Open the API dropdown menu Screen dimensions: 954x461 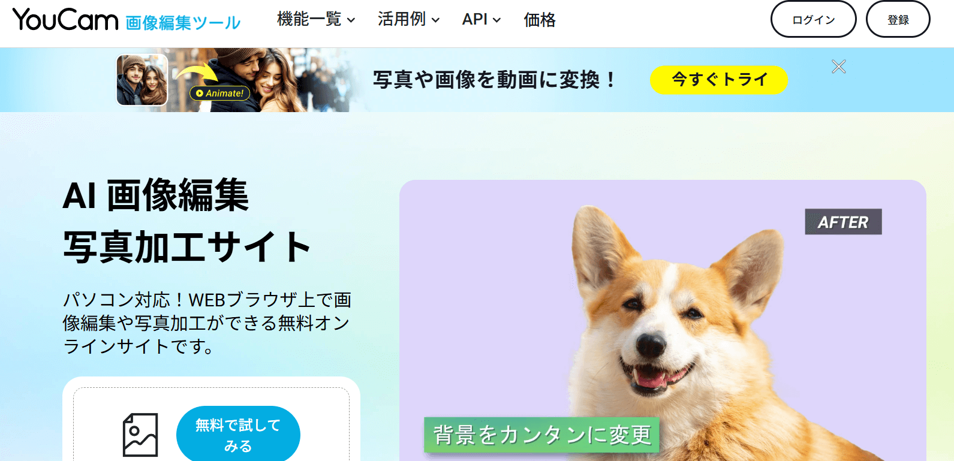tap(481, 20)
